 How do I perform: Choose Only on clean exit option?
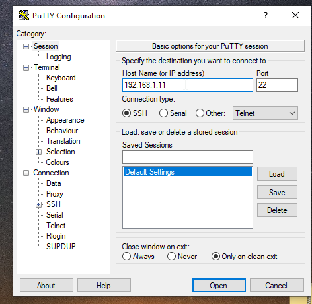[x=215, y=257]
